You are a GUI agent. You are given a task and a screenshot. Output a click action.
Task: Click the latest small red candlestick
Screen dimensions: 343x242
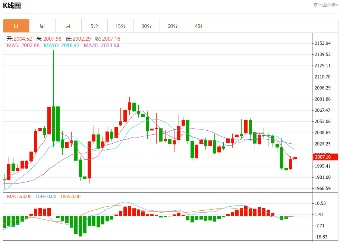coord(295,158)
